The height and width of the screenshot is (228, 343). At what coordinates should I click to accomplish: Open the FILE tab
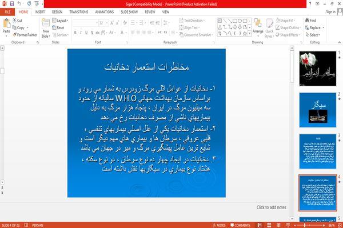tap(7, 12)
